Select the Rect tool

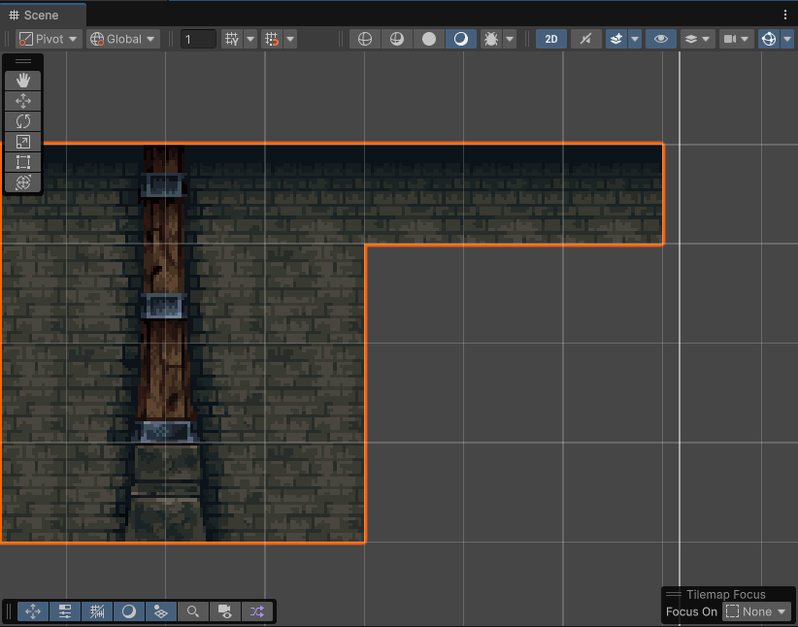pos(23,162)
